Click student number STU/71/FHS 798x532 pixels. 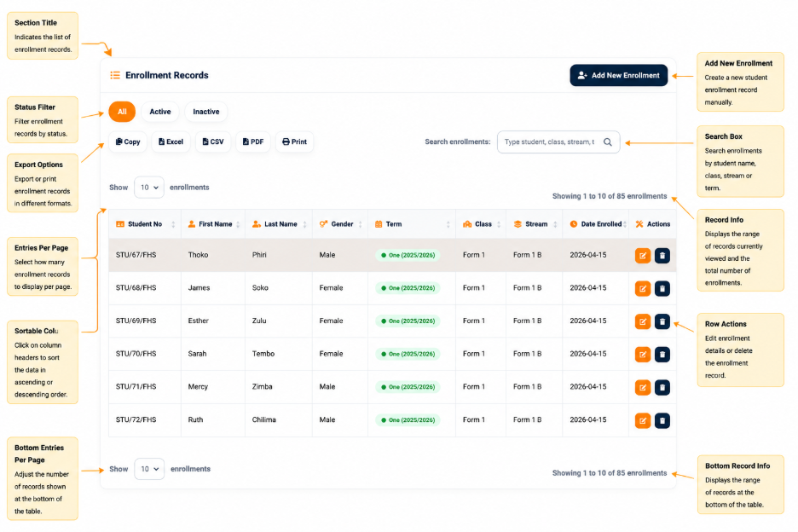pos(136,387)
